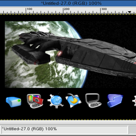Screen dimensions: 136x136
Task: Select the blue square with yellow moon icon
Action: point(73,101)
